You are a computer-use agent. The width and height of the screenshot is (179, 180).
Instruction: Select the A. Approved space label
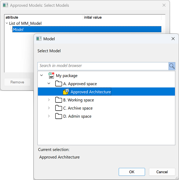pyautogui.click(x=80, y=84)
